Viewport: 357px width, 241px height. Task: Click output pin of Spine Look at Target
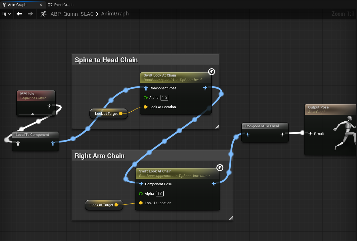click(x=121, y=114)
